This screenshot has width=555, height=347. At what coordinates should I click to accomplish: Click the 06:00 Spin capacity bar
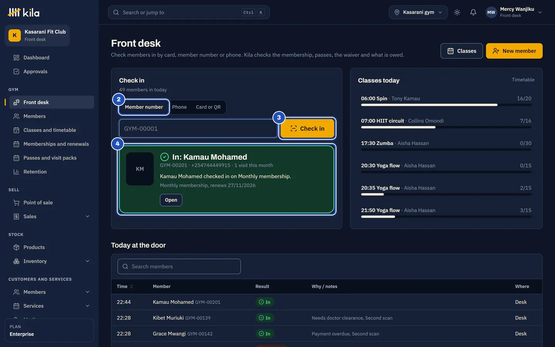pos(446,105)
